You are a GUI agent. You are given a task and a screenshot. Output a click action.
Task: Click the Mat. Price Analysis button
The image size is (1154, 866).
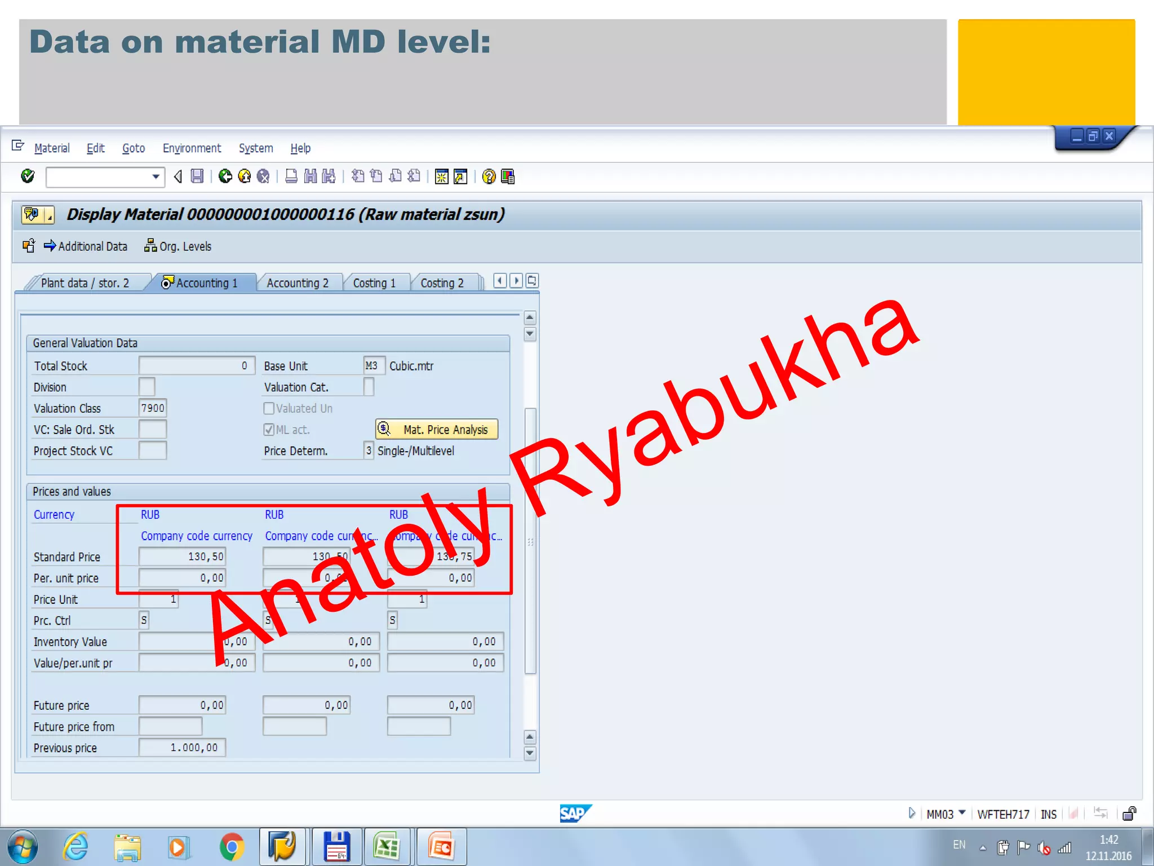click(x=437, y=430)
